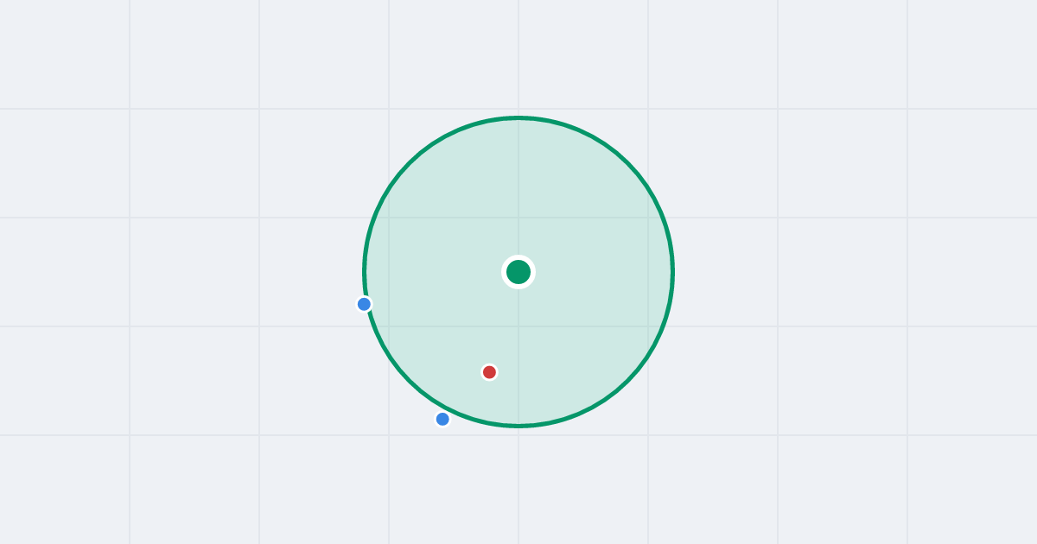1037x544 pixels.
Task: Click shaded area between red dot and center marker
Action: pos(504,322)
